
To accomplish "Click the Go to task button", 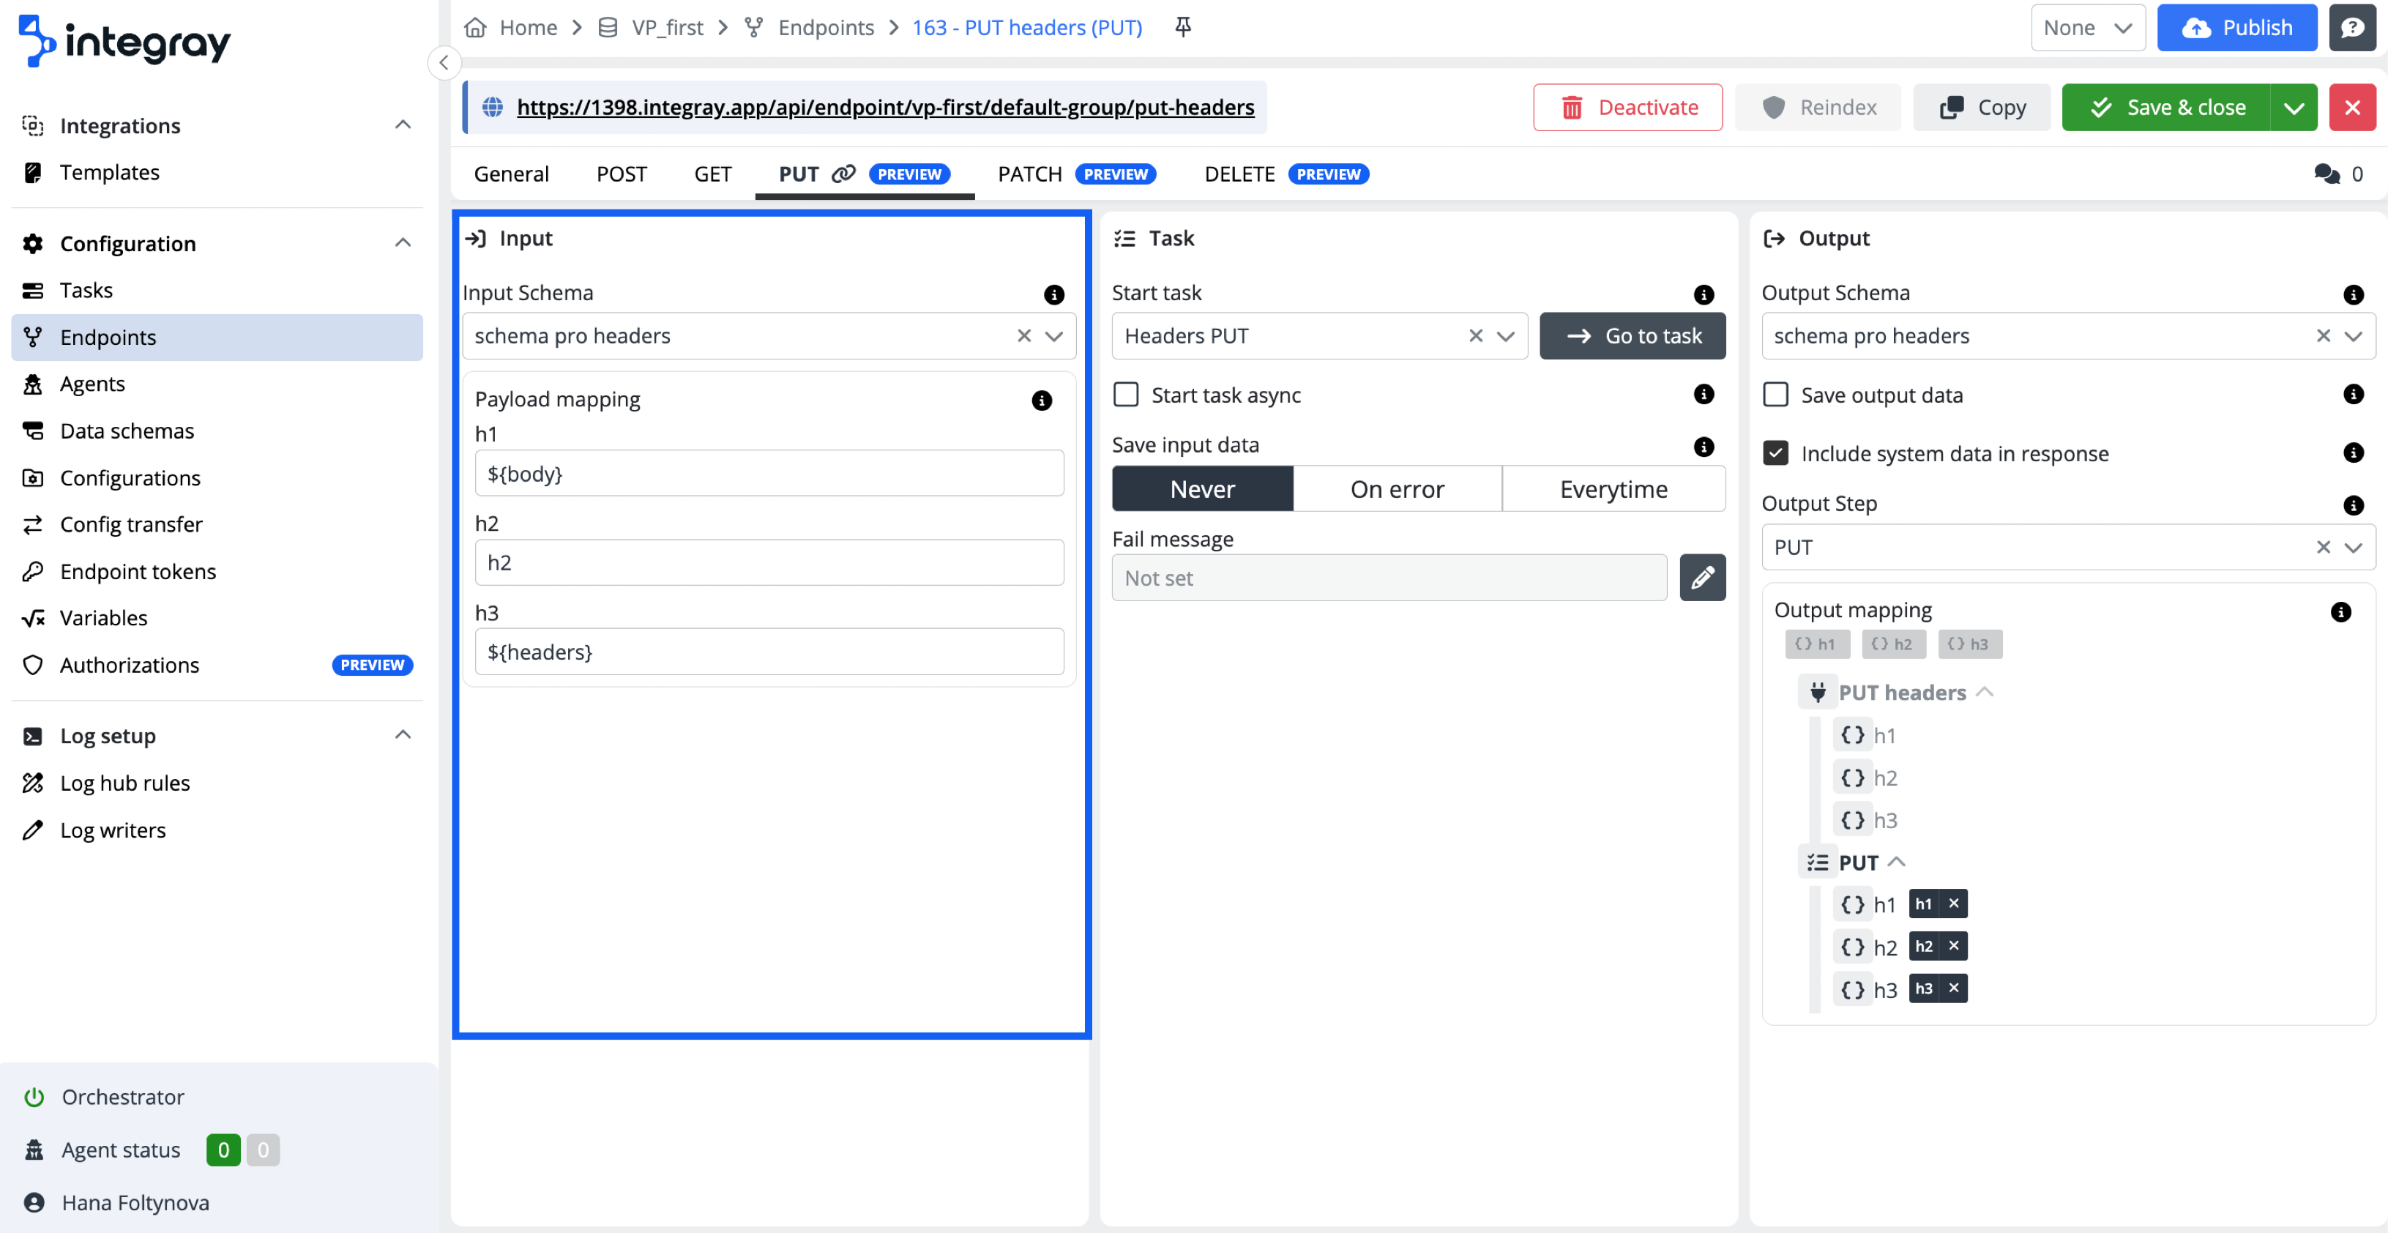I will pyautogui.click(x=1633, y=335).
